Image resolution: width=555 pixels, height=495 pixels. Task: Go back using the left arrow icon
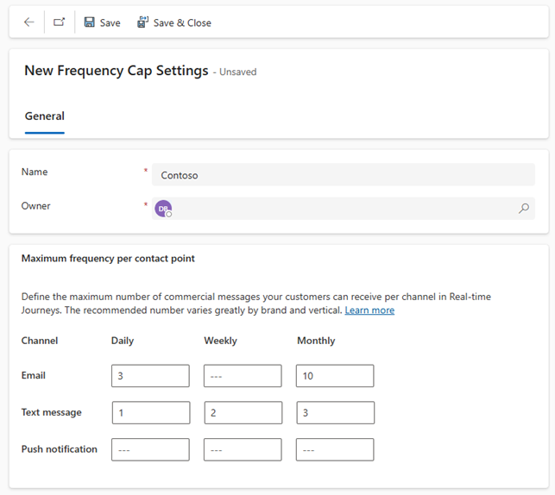[x=29, y=22]
